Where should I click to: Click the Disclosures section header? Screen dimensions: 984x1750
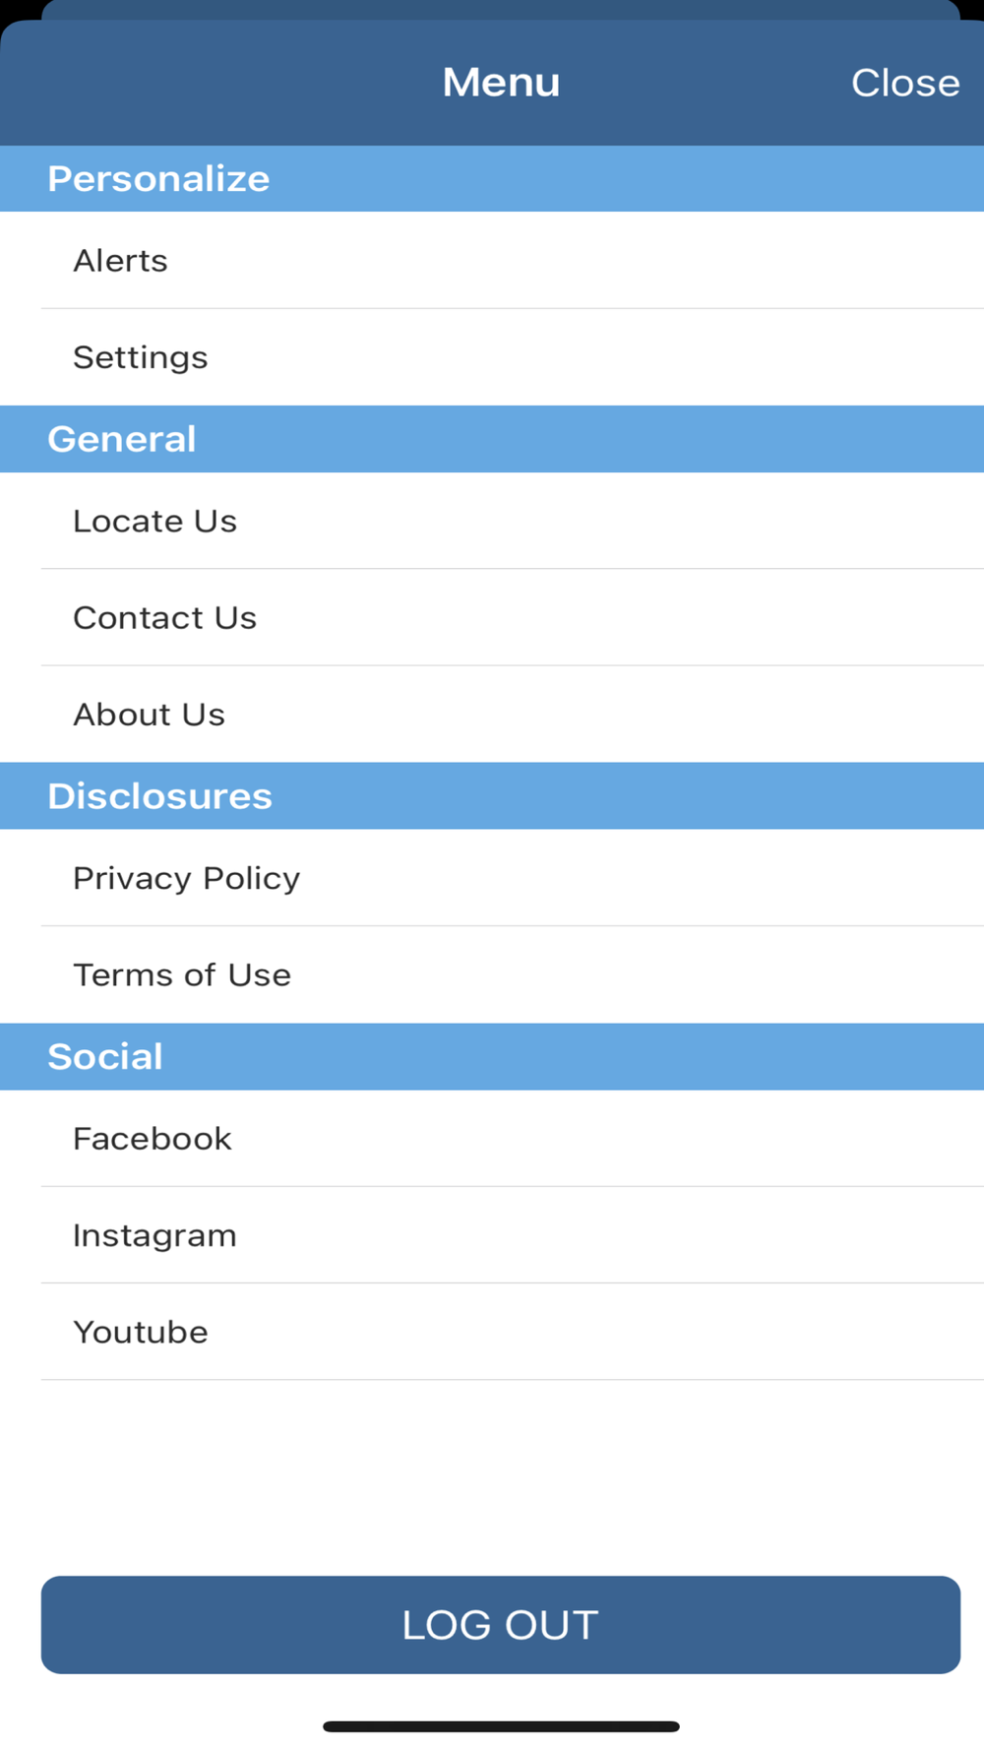492,795
